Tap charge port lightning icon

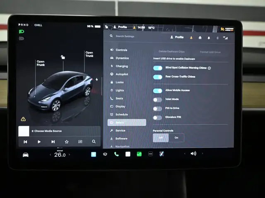point(96,79)
